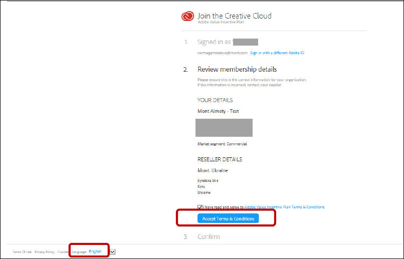
Task: Open the language dropdown arrow
Action: [x=113, y=252]
